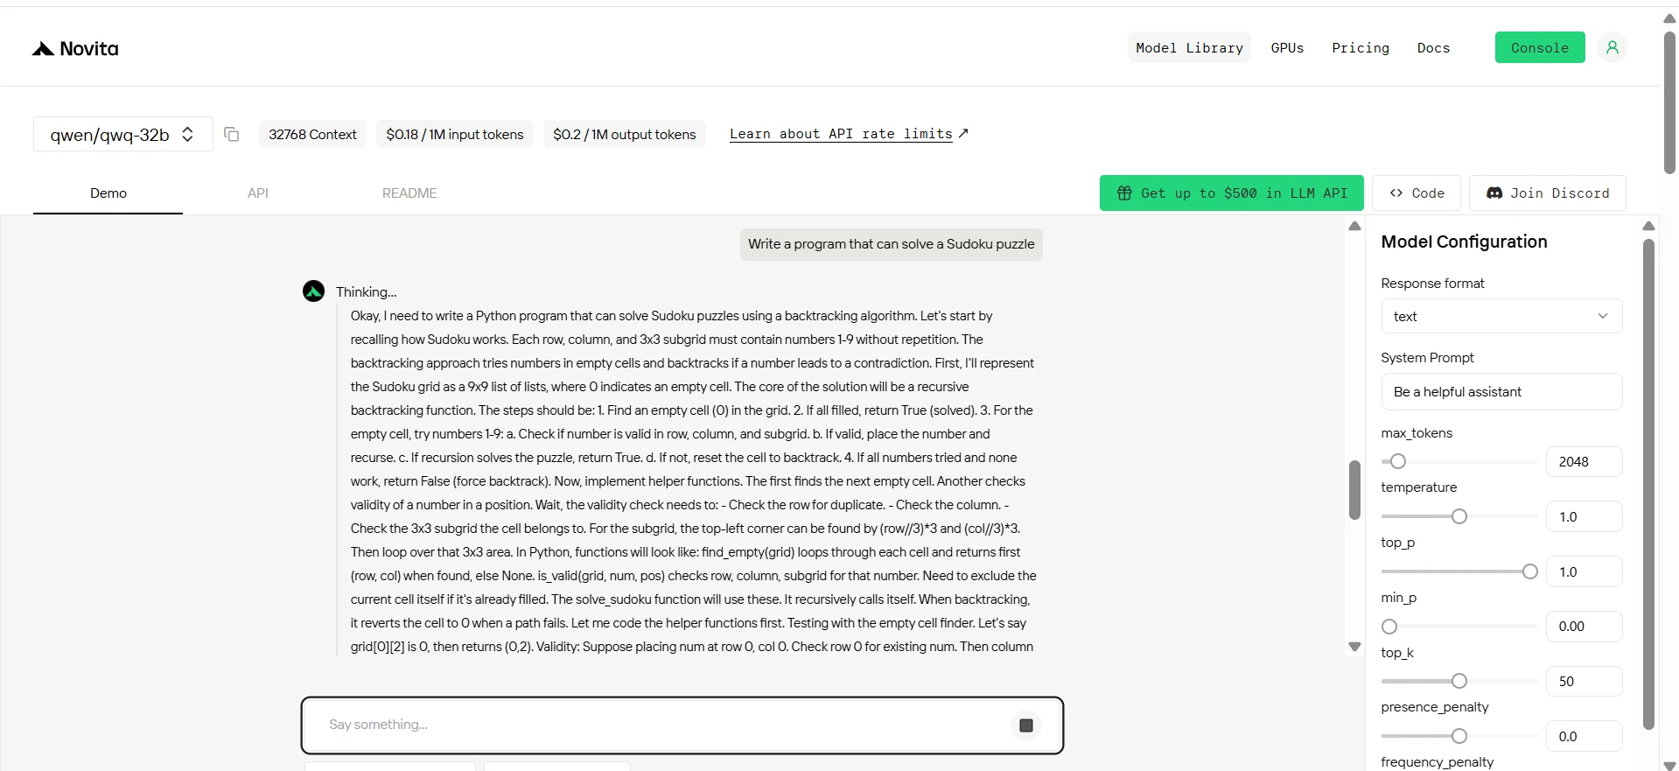Edit the presence_penalty value field
The height and width of the screenshot is (771, 1679).
coord(1584,736)
